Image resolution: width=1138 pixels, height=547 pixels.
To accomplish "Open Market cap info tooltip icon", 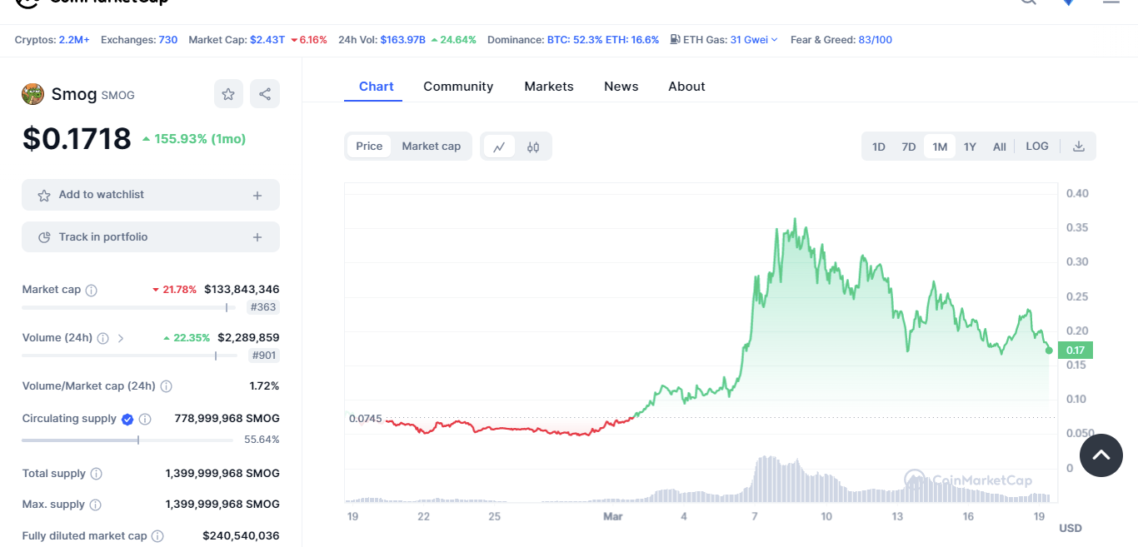I will [x=92, y=291].
